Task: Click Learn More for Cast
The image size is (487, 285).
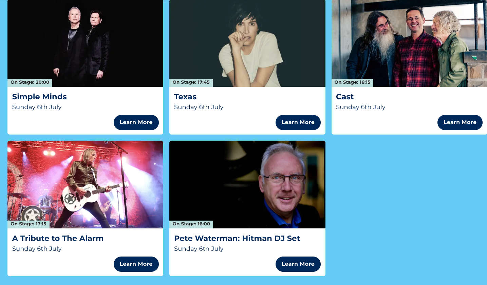Action: (x=460, y=122)
